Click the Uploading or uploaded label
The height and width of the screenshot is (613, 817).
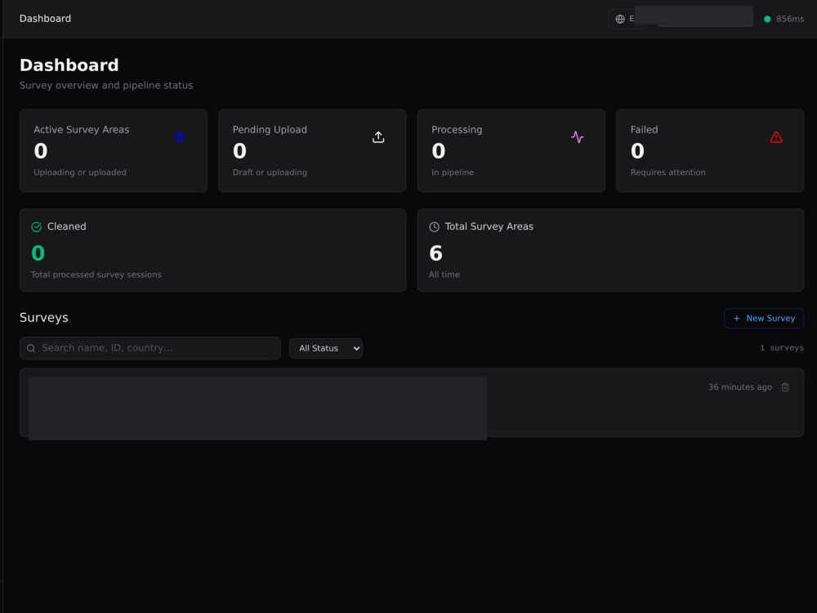coord(80,172)
